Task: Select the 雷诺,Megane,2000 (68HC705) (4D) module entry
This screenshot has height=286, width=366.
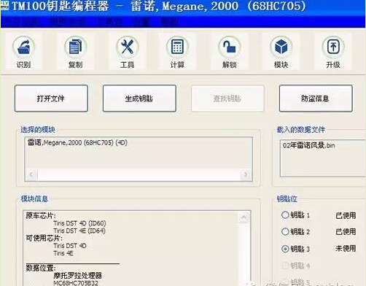Action: point(77,142)
